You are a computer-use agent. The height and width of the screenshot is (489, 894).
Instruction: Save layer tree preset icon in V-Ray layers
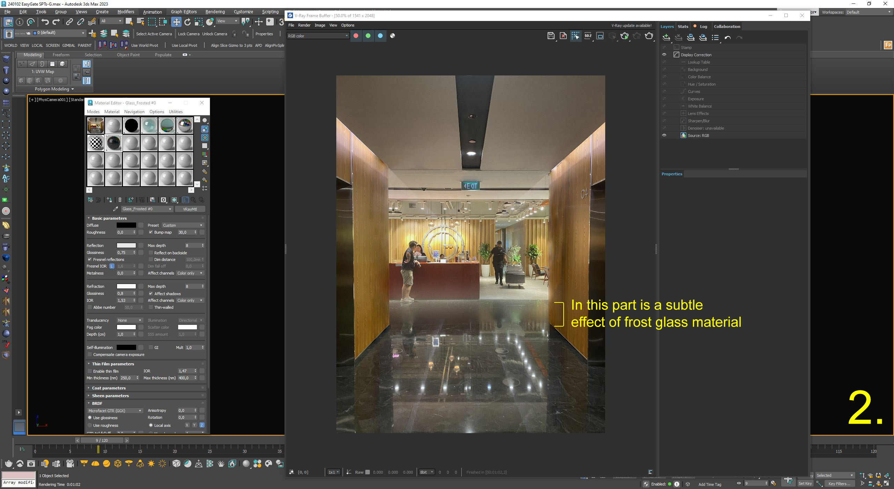691,37
